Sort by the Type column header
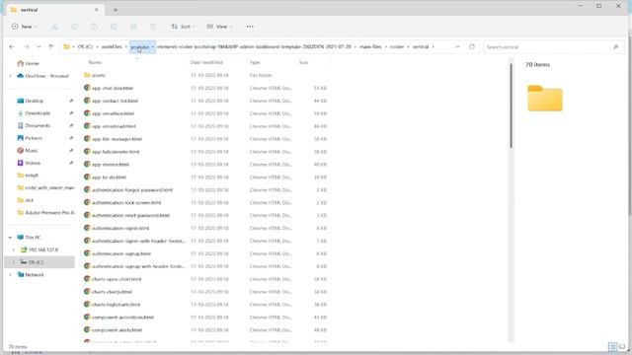 click(x=255, y=62)
